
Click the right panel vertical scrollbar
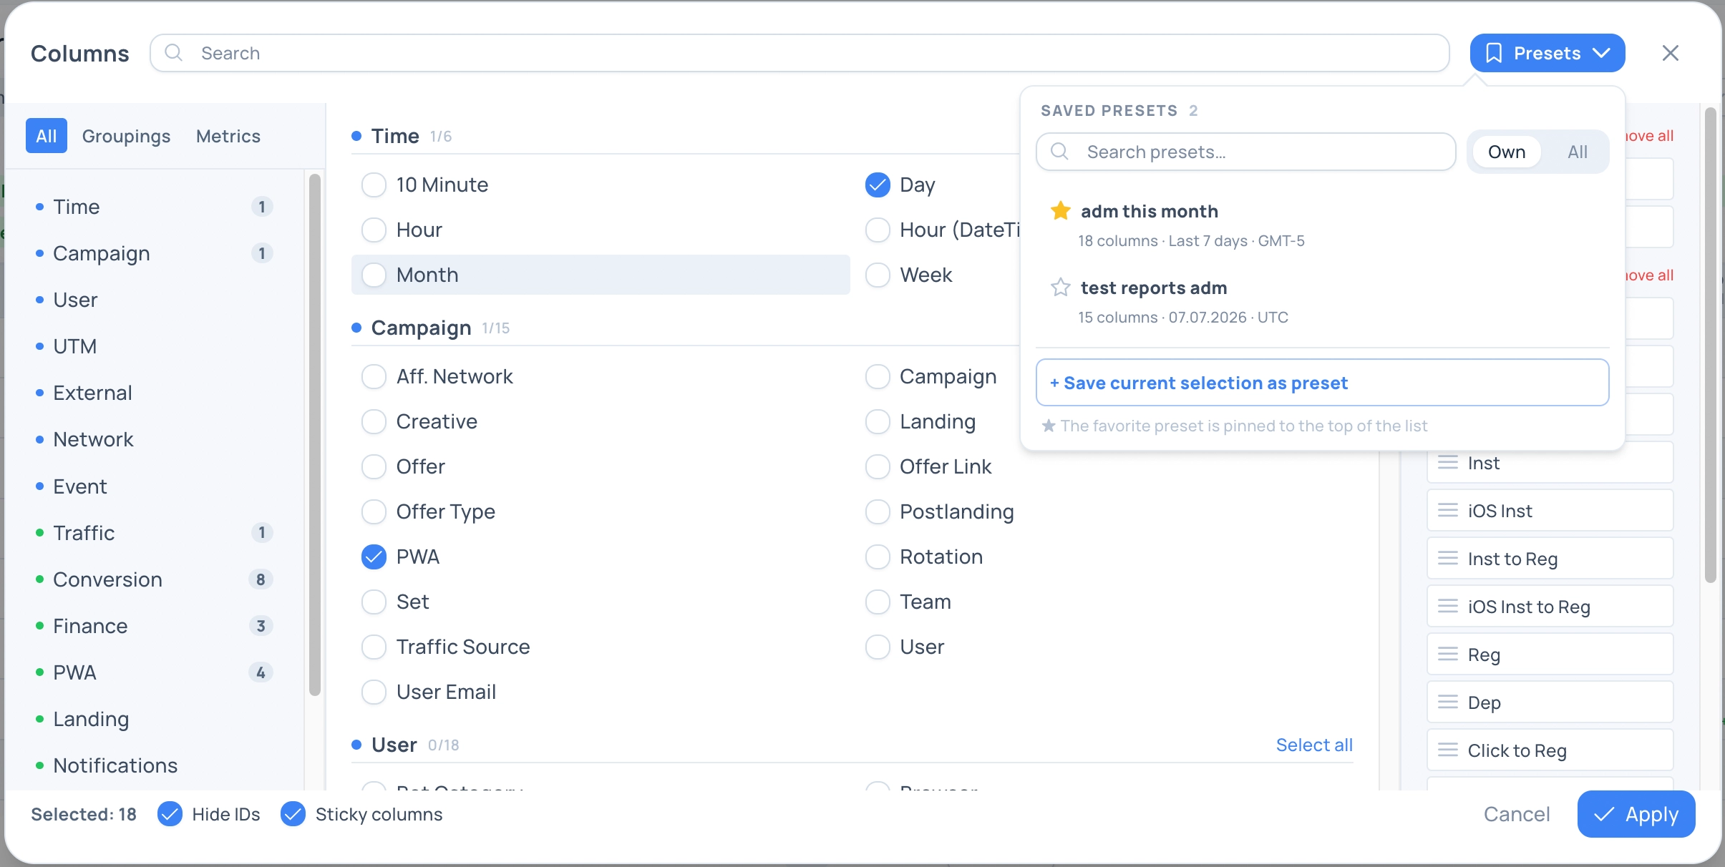tap(1710, 345)
